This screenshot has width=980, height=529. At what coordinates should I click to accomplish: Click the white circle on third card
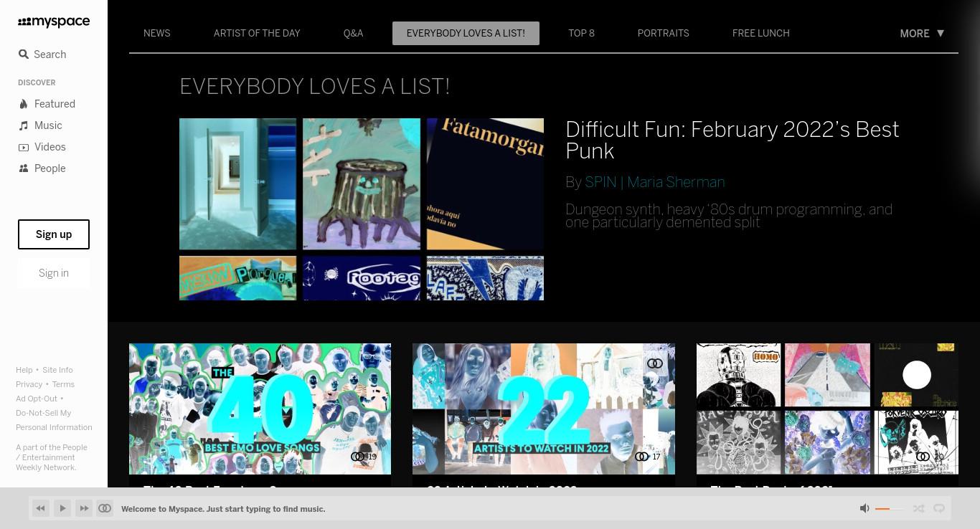point(917,375)
